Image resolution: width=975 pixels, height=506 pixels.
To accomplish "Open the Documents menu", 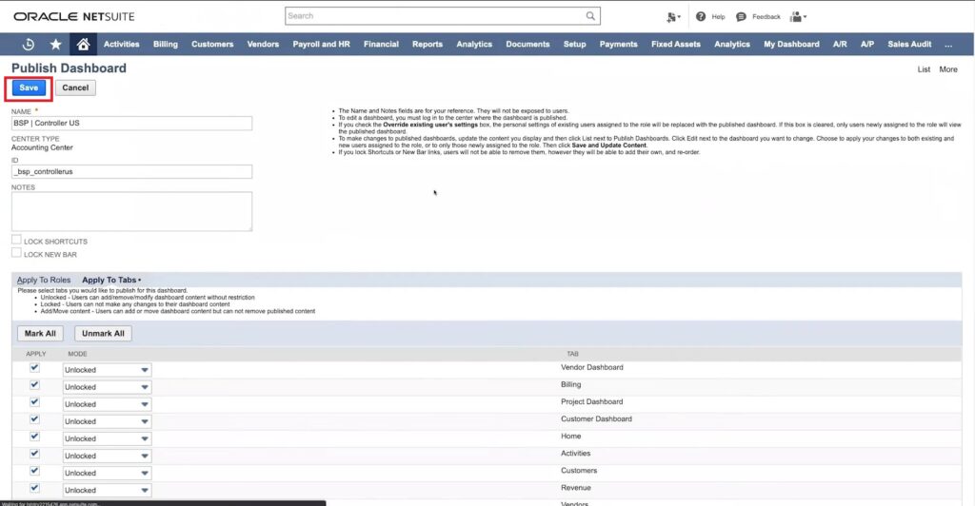I will pyautogui.click(x=527, y=44).
